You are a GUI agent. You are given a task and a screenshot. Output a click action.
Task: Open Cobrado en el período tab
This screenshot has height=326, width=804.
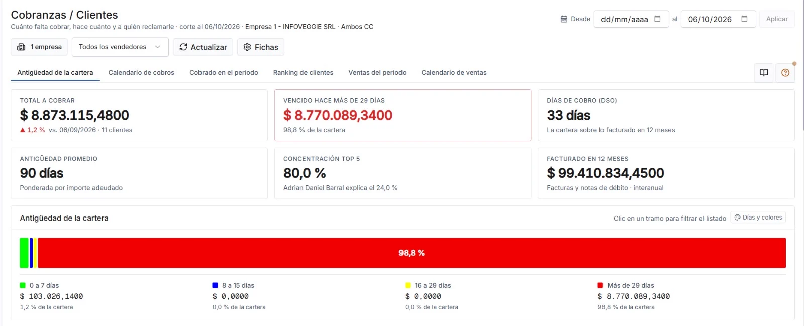point(224,73)
